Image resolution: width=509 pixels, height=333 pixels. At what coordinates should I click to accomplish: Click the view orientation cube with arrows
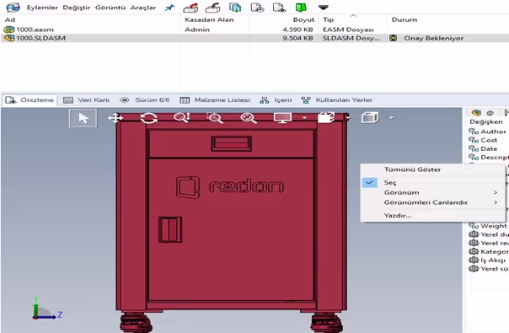pos(326,118)
